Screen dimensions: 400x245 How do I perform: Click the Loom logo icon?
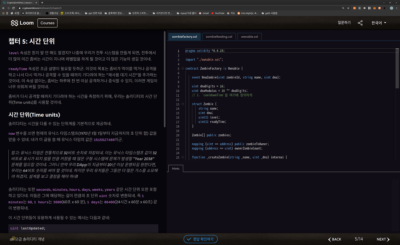[14, 23]
